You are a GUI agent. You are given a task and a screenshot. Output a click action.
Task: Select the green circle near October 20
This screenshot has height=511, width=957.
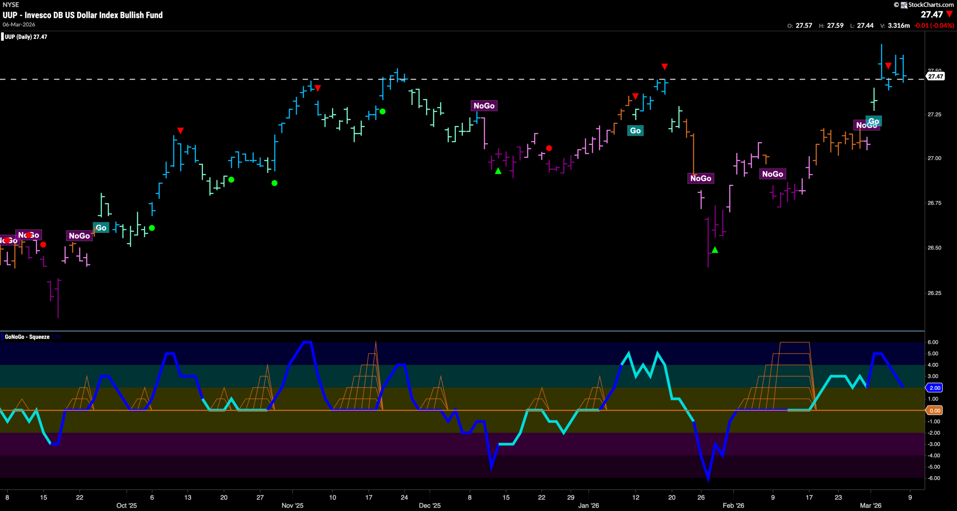pos(231,180)
